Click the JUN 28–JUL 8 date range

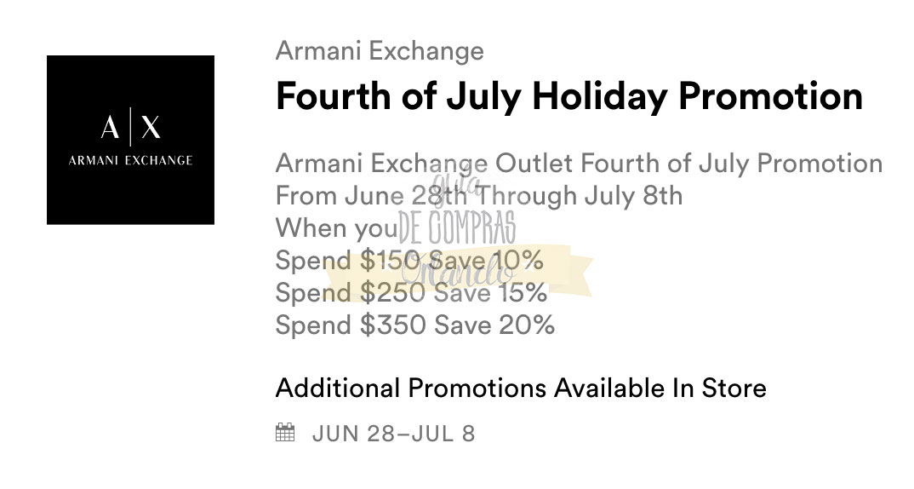pos(393,434)
